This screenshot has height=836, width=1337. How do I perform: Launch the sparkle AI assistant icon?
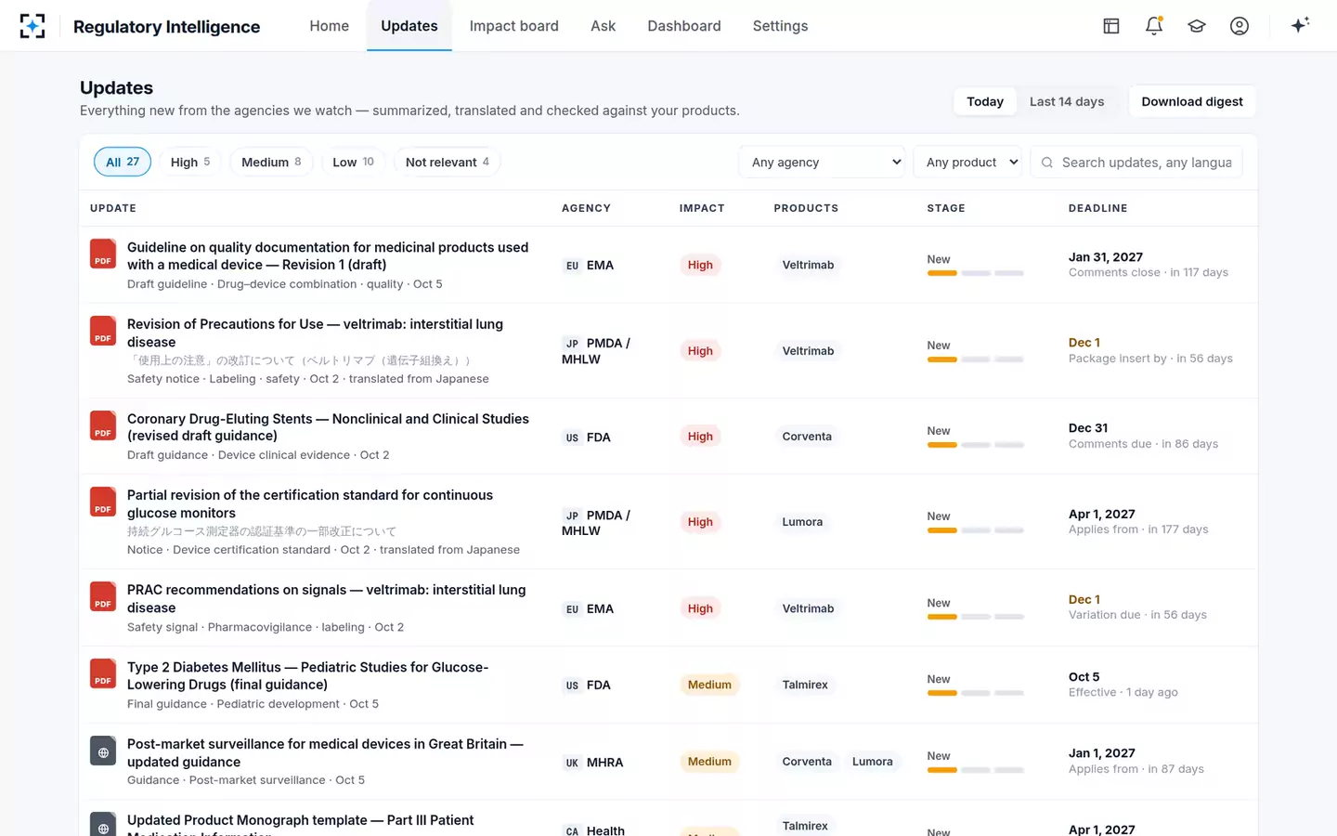pos(1300,25)
